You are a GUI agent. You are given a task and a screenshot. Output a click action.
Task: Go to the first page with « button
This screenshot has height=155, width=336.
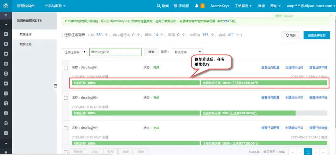tap(292, 152)
